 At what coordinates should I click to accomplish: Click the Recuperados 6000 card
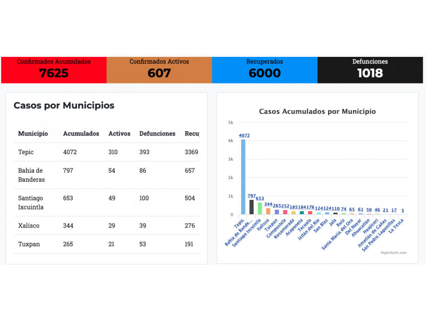pos(265,70)
